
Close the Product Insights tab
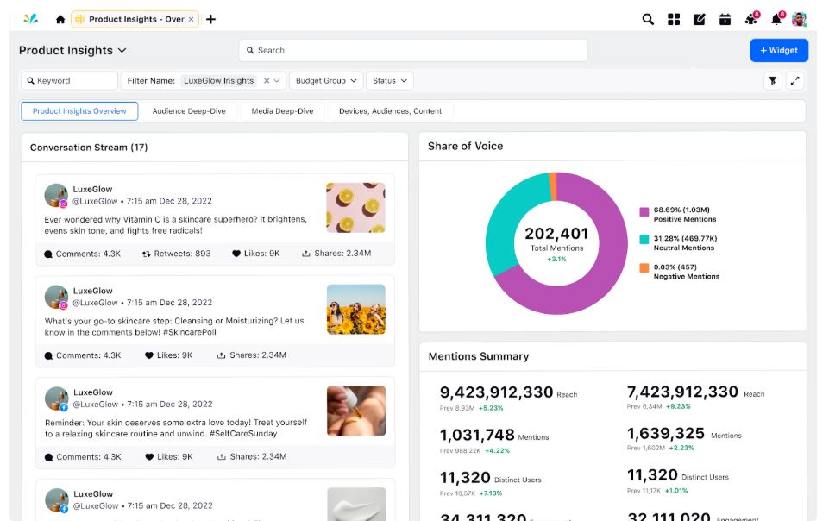pyautogui.click(x=191, y=19)
